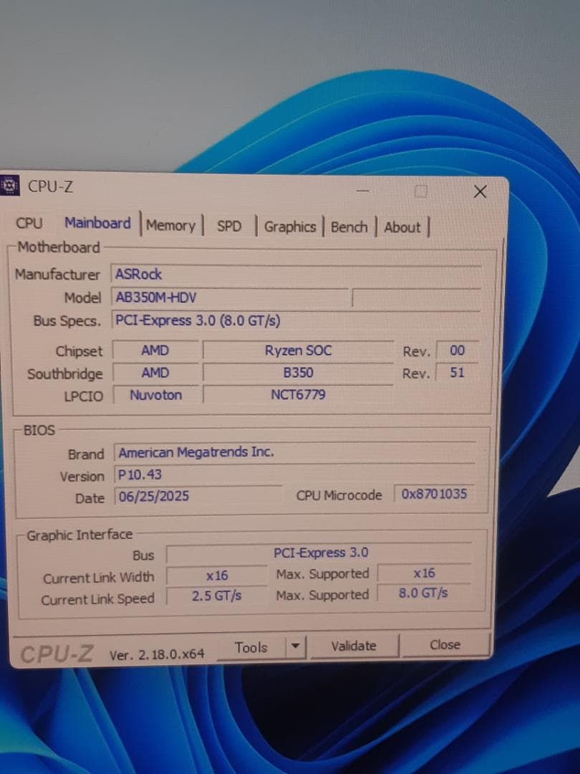Screen dimensions: 580x774
Task: Stay on the Mainboard tab
Action: pyautogui.click(x=97, y=223)
